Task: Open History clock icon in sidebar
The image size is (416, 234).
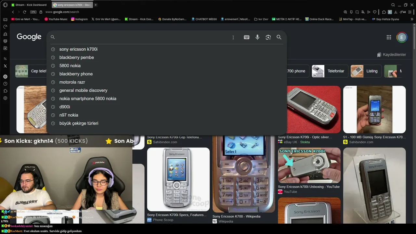Action: 5,84
